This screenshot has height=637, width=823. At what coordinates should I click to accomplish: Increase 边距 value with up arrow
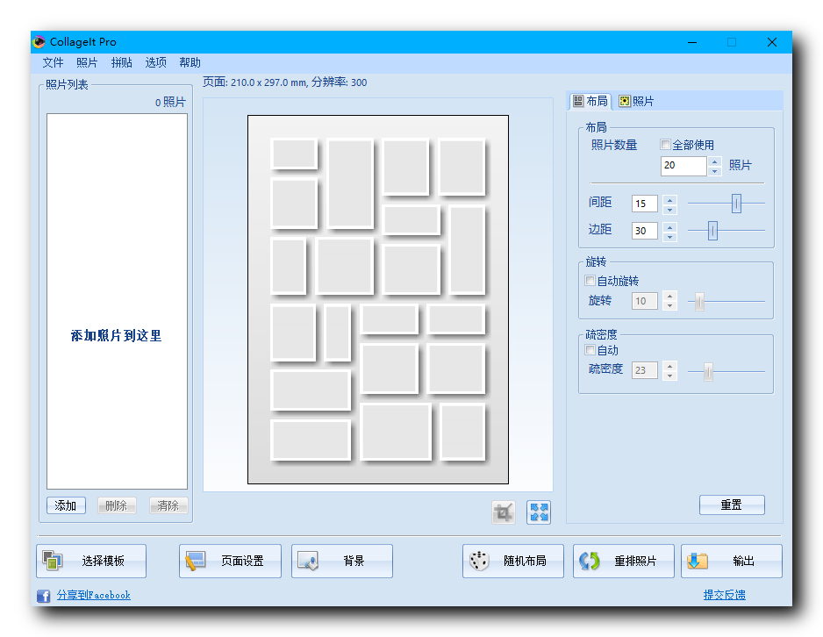669,226
